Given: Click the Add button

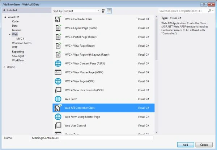Looking at the screenshot, I should pos(186,145).
